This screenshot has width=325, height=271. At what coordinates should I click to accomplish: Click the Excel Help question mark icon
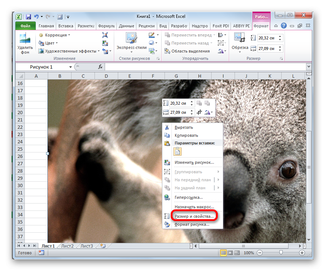(283, 26)
